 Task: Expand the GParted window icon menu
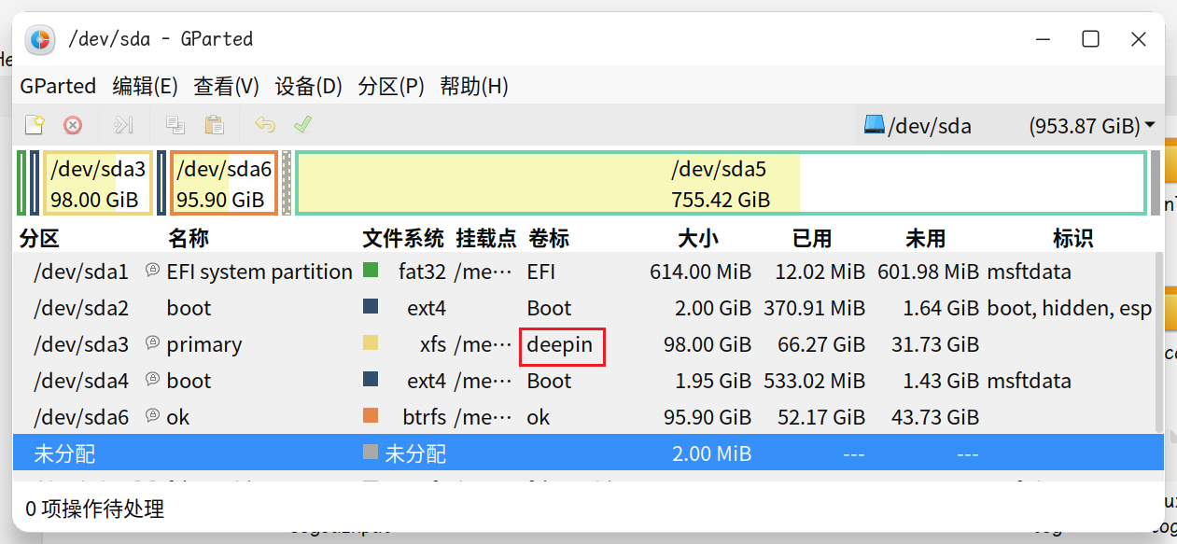click(x=38, y=39)
